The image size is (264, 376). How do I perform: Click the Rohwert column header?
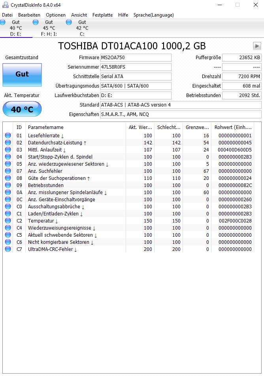tap(233, 127)
